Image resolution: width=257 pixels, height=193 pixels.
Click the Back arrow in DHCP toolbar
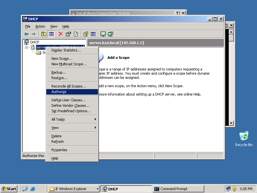click(x=26, y=34)
